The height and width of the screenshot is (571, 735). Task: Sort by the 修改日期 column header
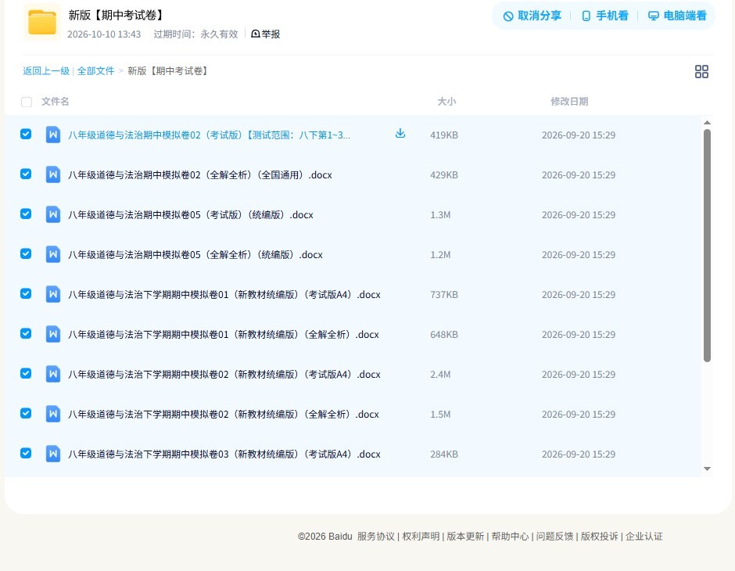coord(569,101)
